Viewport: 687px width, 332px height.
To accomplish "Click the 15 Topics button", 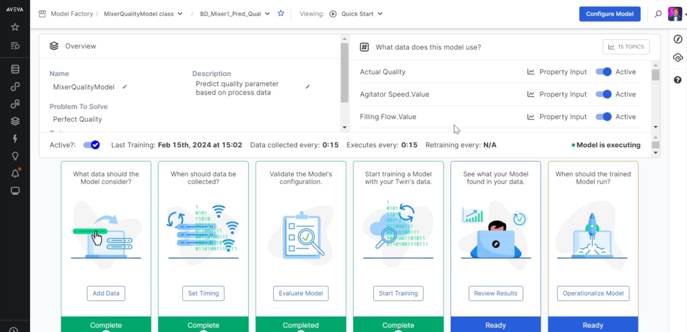I will pos(626,47).
